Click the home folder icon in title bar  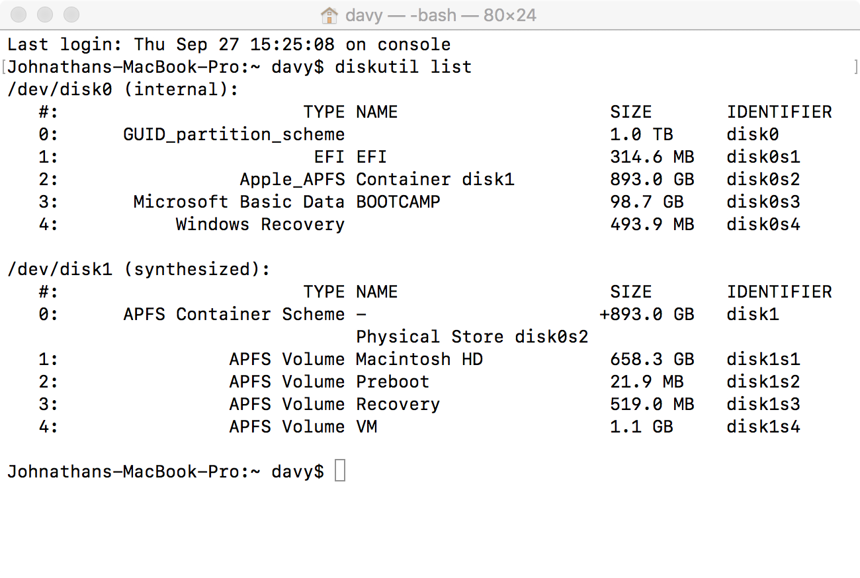pyautogui.click(x=329, y=15)
